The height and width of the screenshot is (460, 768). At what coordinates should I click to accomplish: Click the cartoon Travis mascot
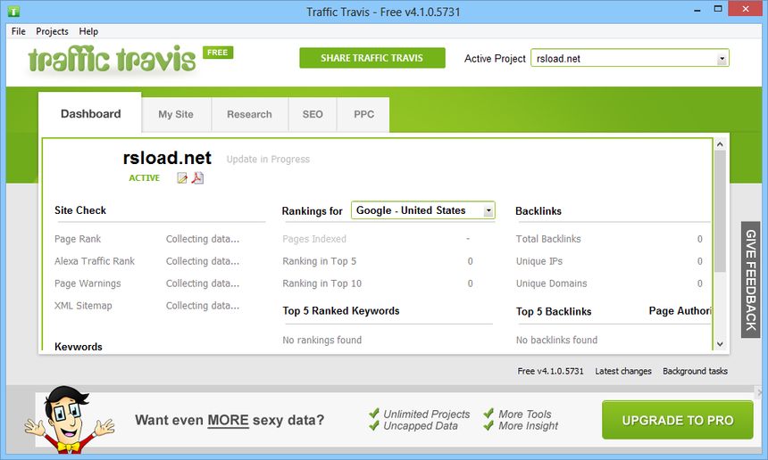pyautogui.click(x=69, y=419)
